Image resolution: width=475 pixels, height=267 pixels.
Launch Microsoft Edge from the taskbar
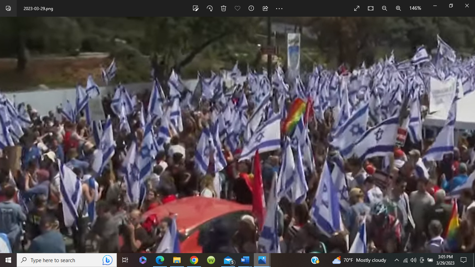click(x=160, y=260)
